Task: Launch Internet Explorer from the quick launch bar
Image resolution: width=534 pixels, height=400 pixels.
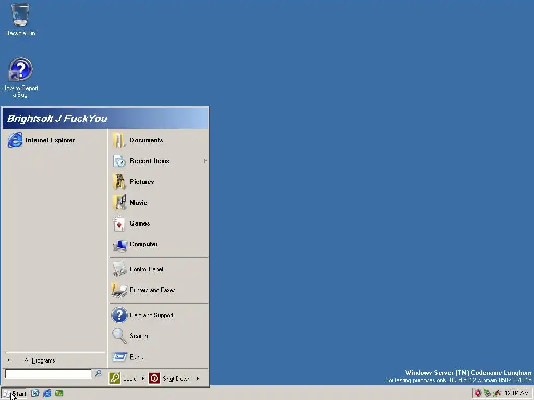Action: click(x=47, y=393)
